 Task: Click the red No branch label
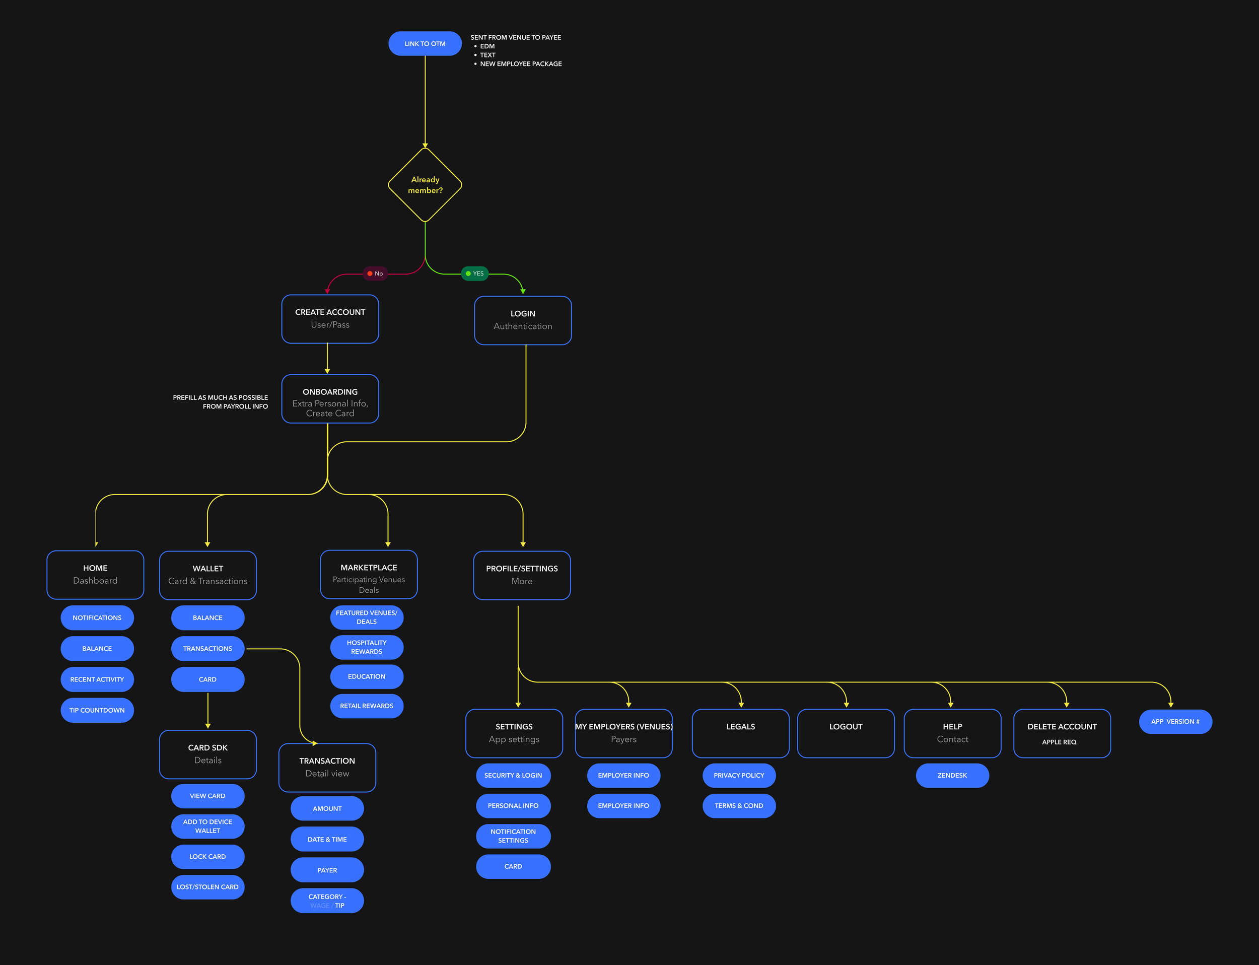[x=375, y=273]
